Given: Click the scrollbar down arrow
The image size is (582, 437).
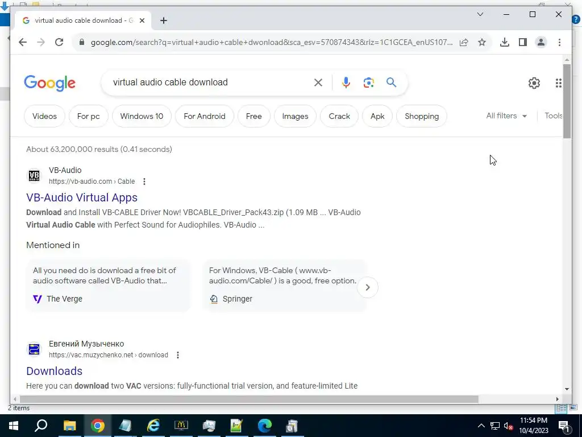Looking at the screenshot, I should pos(567,389).
